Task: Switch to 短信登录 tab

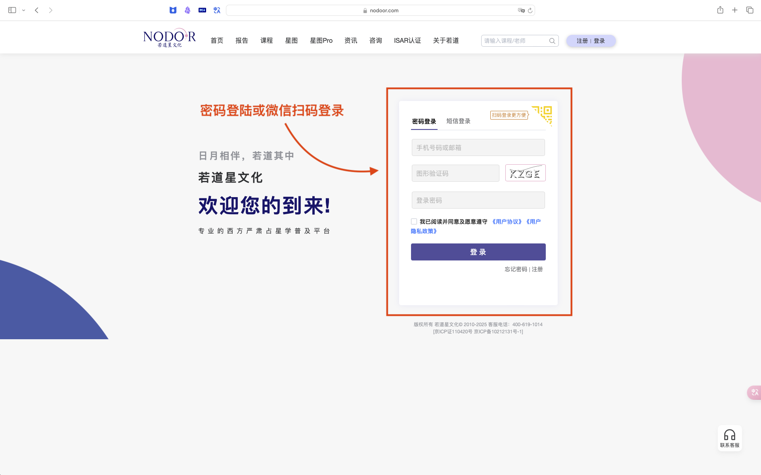Action: pyautogui.click(x=458, y=121)
